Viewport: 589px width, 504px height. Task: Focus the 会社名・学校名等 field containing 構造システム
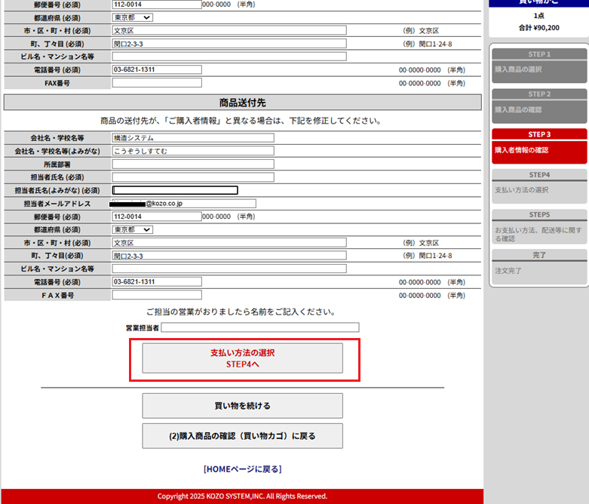click(x=192, y=138)
